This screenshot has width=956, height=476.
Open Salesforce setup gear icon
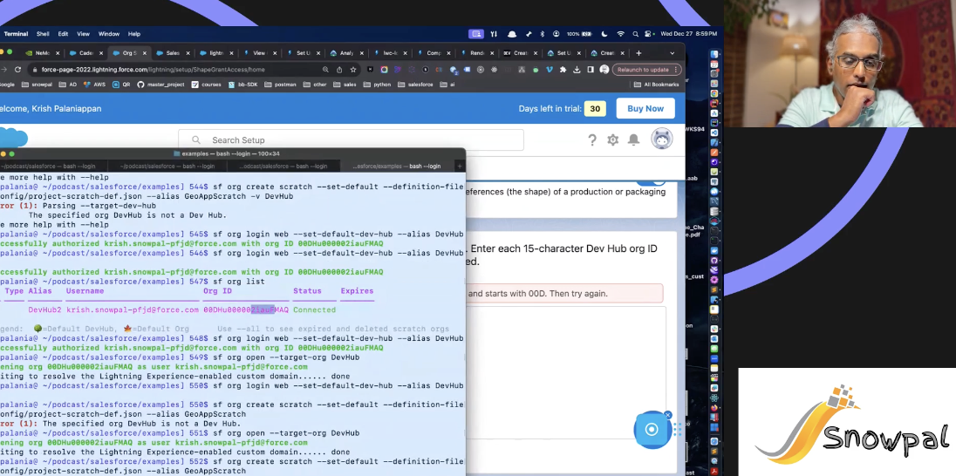pyautogui.click(x=612, y=140)
